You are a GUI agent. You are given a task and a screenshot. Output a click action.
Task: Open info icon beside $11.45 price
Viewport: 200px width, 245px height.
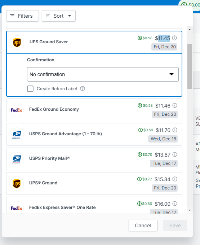[174, 38]
